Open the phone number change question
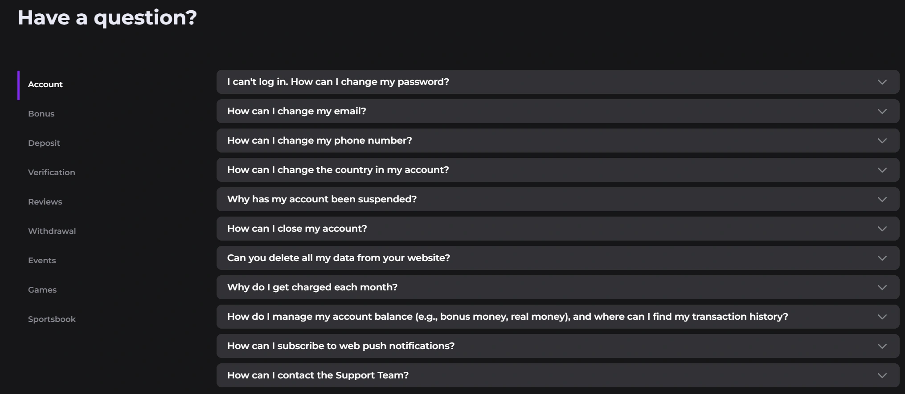 [x=557, y=140]
